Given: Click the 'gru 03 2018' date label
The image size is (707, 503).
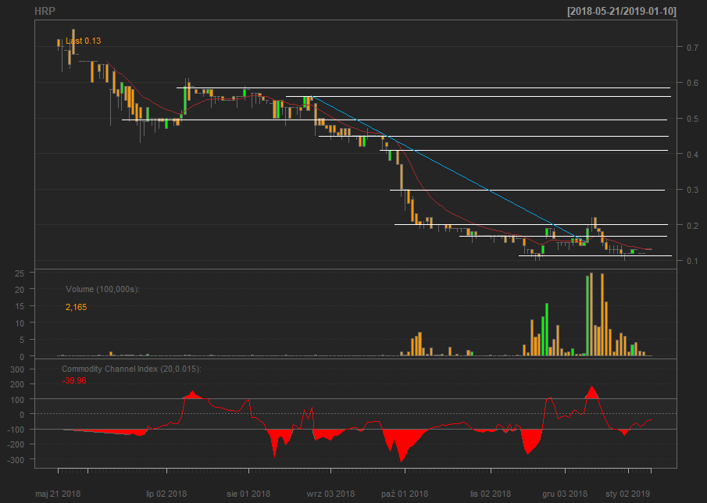Looking at the screenshot, I should point(565,494).
